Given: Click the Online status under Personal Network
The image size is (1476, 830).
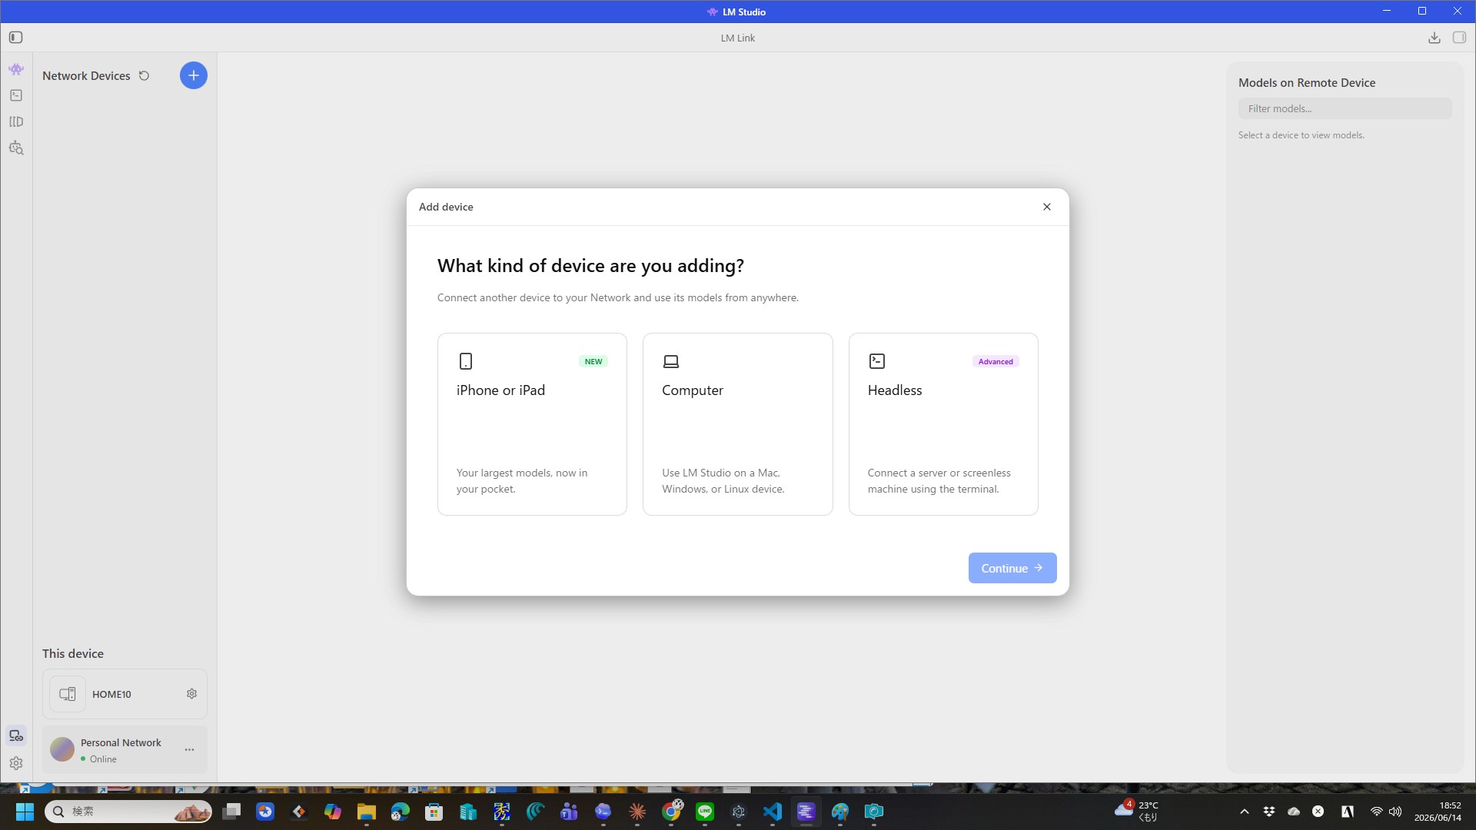Looking at the screenshot, I should click(x=98, y=759).
